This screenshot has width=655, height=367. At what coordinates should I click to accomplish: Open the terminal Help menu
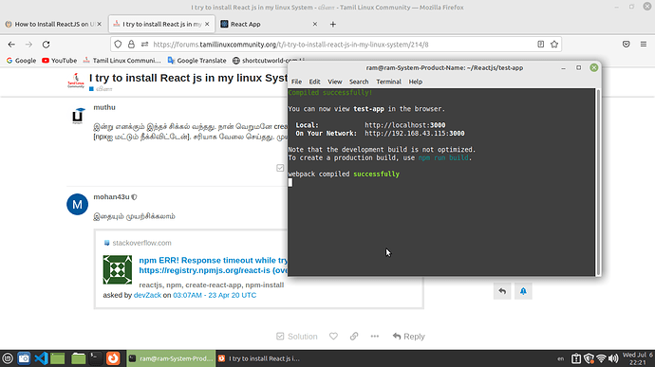tap(415, 82)
